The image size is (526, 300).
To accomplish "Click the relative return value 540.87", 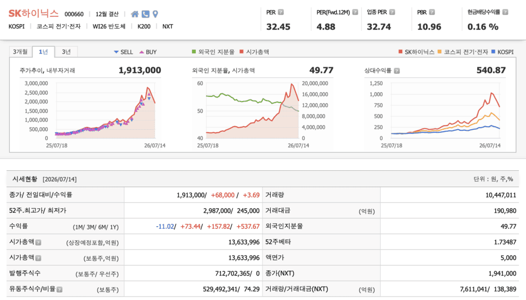I will tap(491, 70).
